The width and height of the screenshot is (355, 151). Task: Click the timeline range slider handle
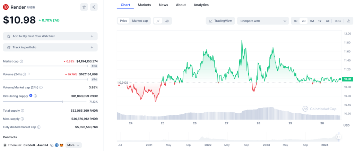(339, 137)
